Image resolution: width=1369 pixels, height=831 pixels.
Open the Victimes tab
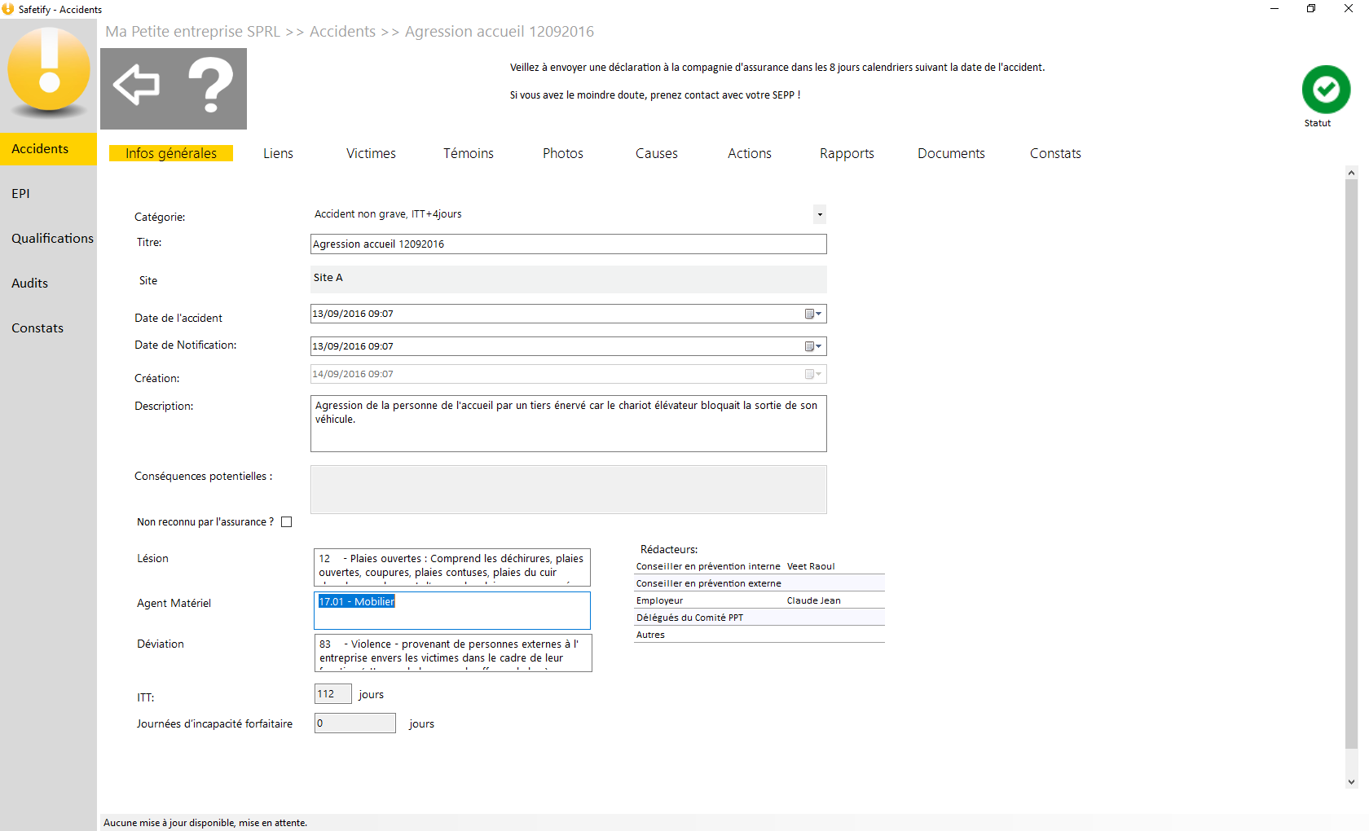point(371,153)
